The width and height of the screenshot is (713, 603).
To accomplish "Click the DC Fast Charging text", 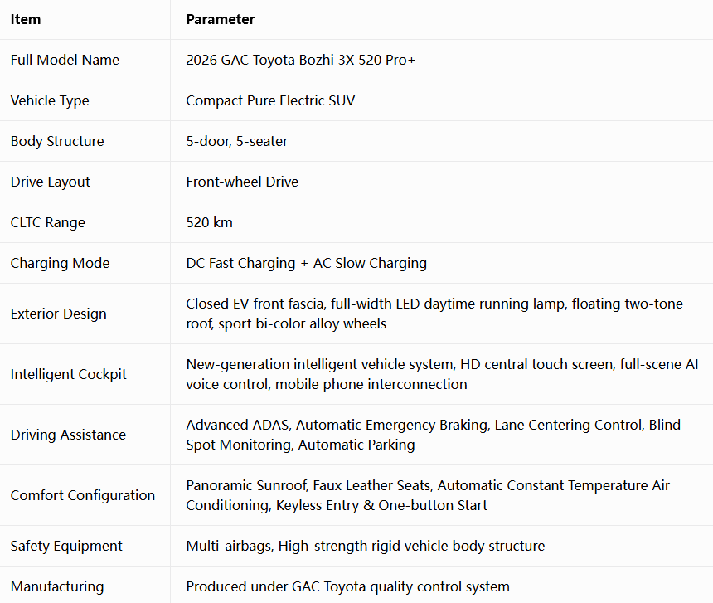I will (x=240, y=263).
